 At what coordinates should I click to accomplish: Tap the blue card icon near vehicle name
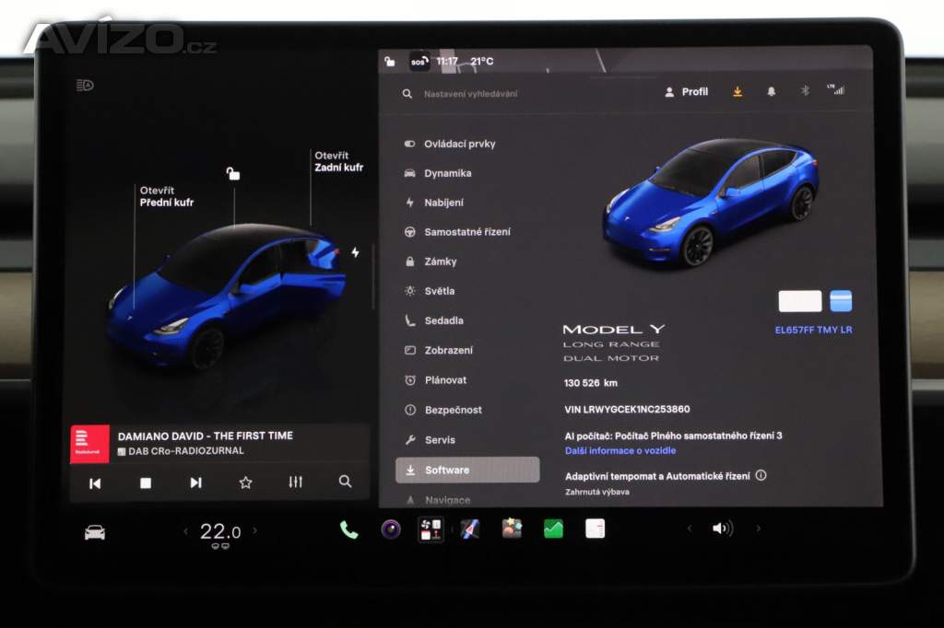pos(841,301)
